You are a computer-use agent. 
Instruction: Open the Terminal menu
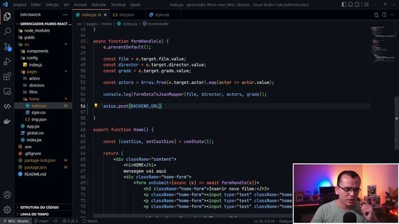point(118,4)
